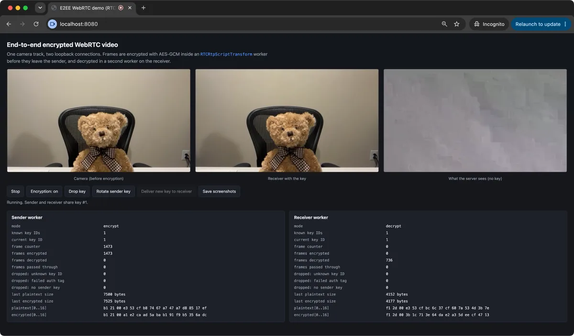The width and height of the screenshot is (574, 336).
Task: Reload the localhost page
Action: (36, 24)
